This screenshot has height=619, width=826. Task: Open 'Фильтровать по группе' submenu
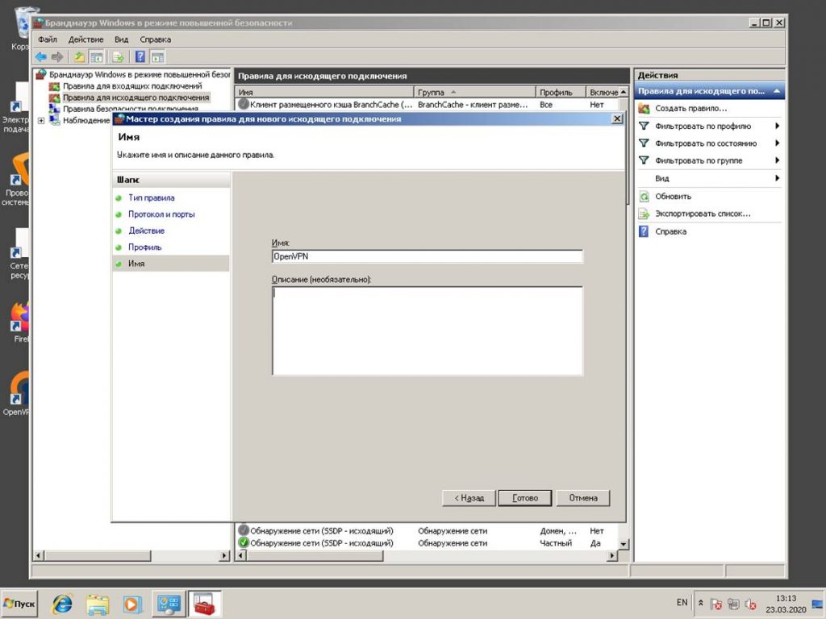click(x=709, y=160)
